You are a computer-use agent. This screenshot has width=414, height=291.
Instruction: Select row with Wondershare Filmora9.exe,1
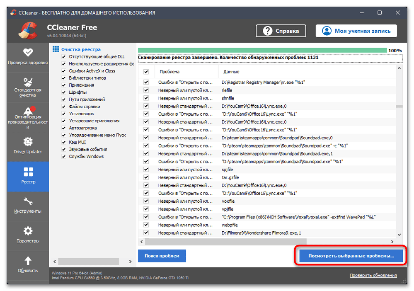266,233
